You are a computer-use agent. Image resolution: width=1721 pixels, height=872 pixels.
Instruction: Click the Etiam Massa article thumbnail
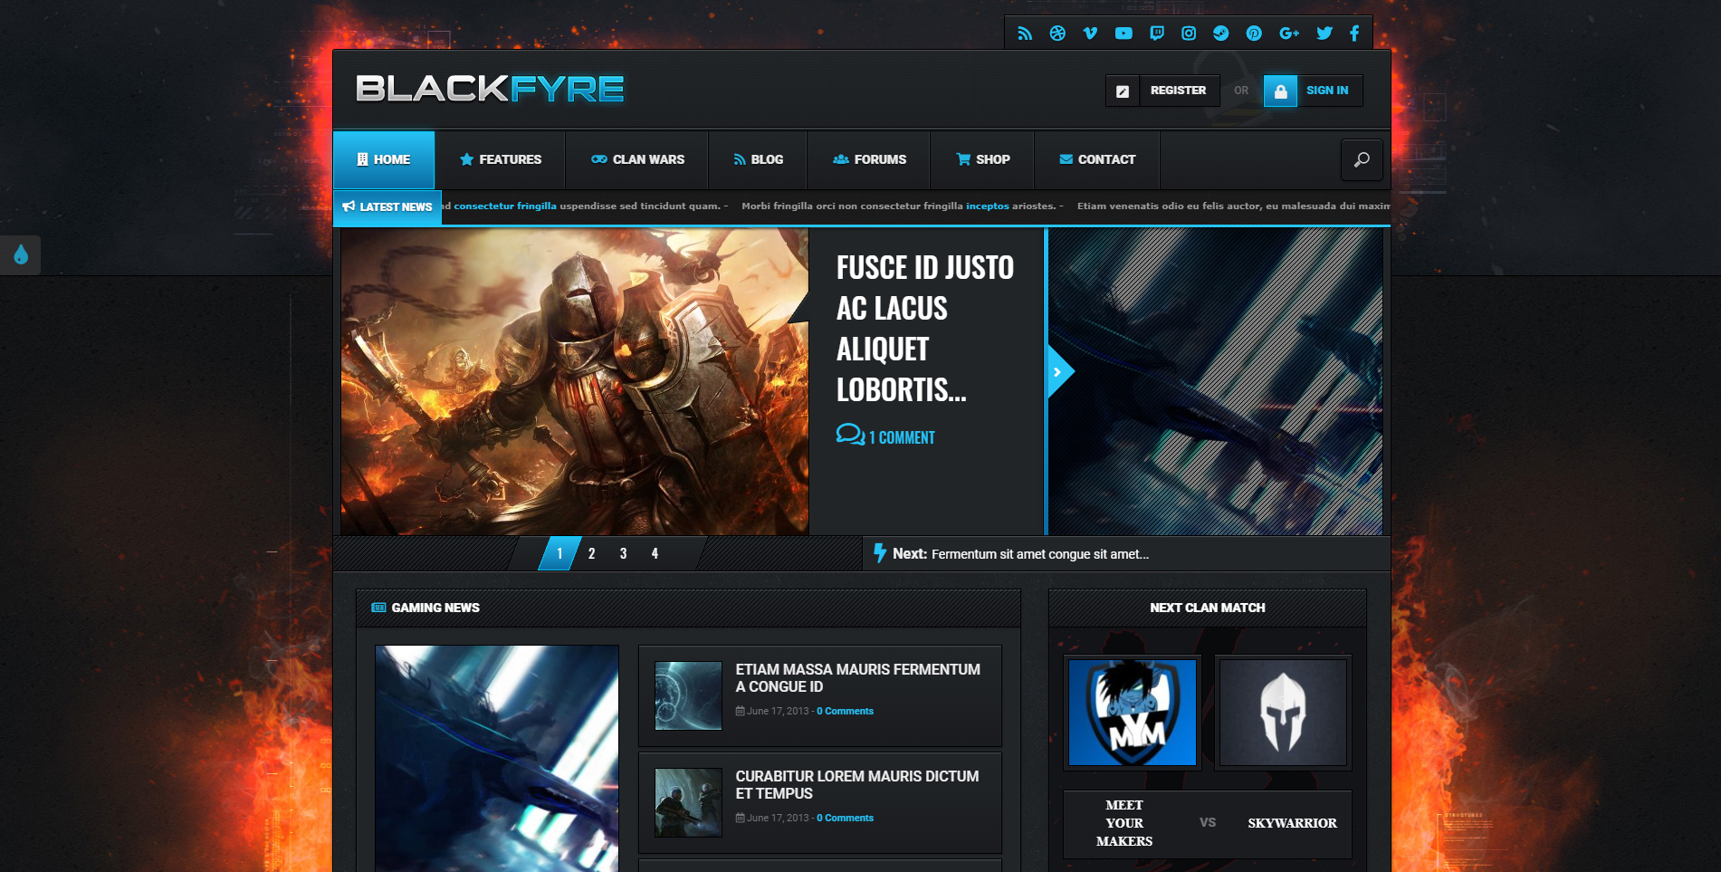(688, 695)
